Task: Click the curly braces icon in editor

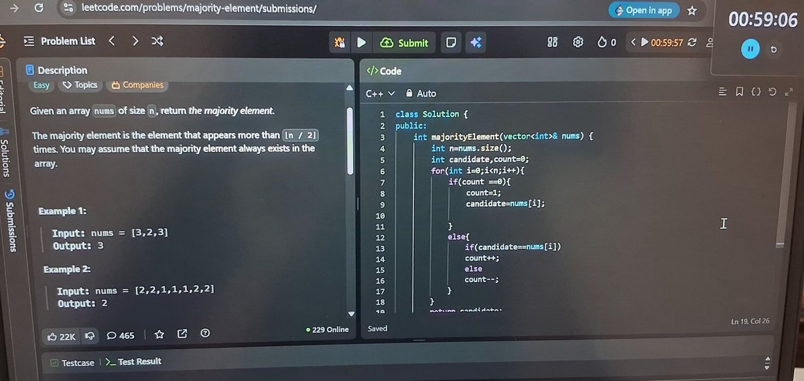Action: 755,92
